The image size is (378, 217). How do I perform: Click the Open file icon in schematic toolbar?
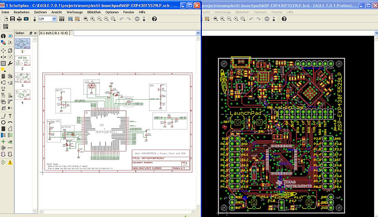(6, 19)
